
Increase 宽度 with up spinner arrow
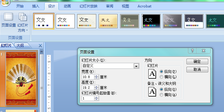point(97,76)
